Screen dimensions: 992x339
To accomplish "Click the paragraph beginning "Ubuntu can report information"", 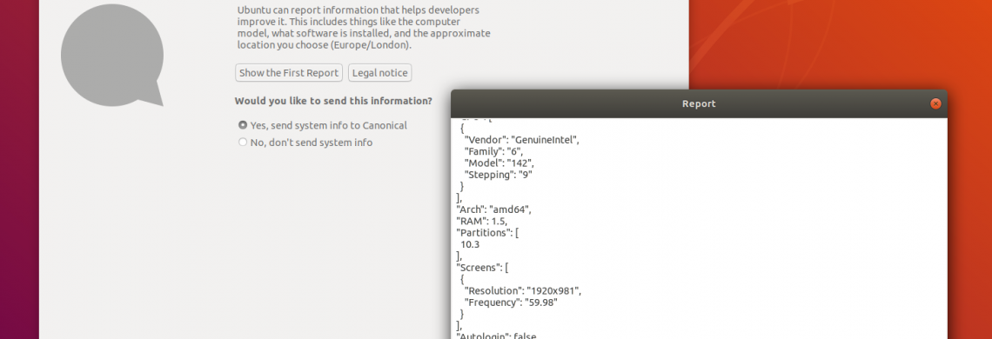I will pos(364,28).
